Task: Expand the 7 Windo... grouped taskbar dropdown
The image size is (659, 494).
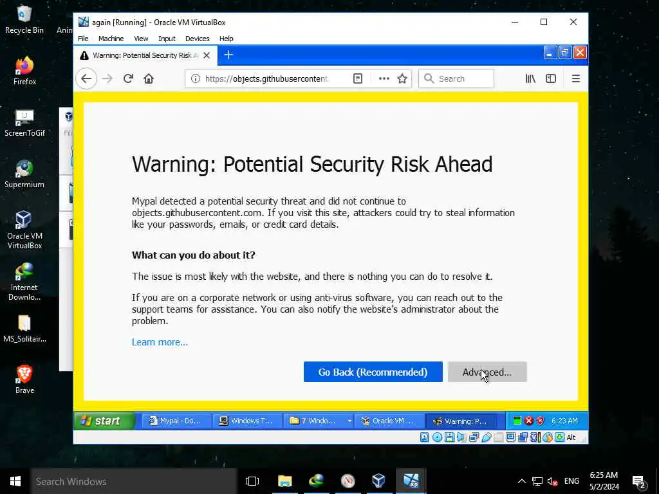Action: [x=349, y=421]
